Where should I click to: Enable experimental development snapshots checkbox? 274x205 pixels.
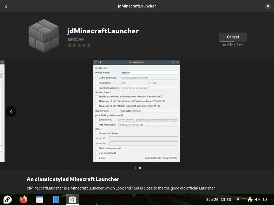(x=97, y=97)
